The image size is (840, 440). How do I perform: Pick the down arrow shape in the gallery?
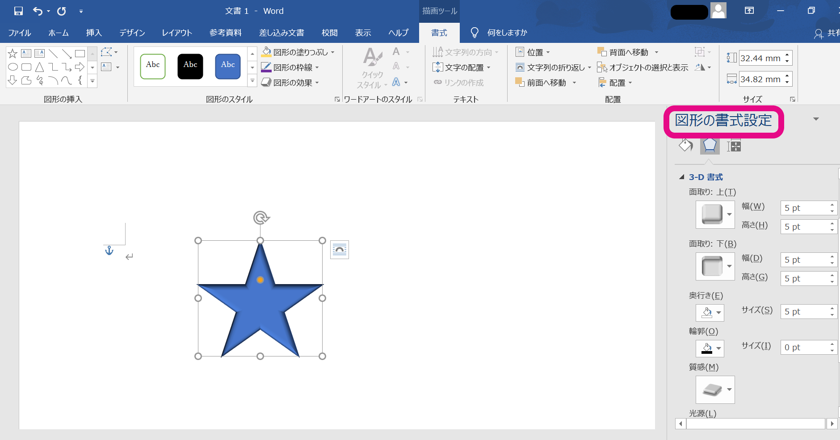point(13,80)
